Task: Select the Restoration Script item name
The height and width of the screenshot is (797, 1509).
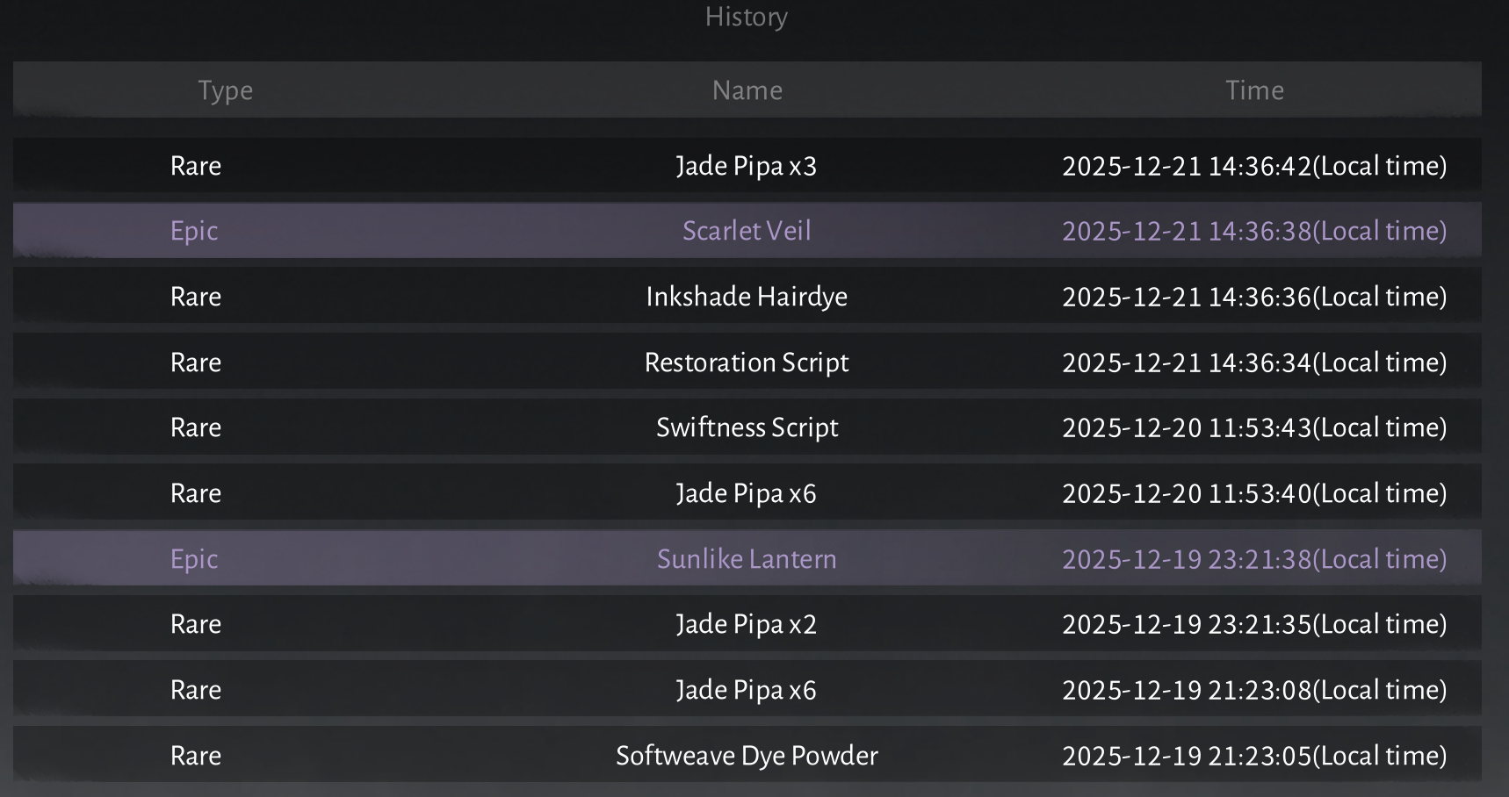Action: [747, 363]
